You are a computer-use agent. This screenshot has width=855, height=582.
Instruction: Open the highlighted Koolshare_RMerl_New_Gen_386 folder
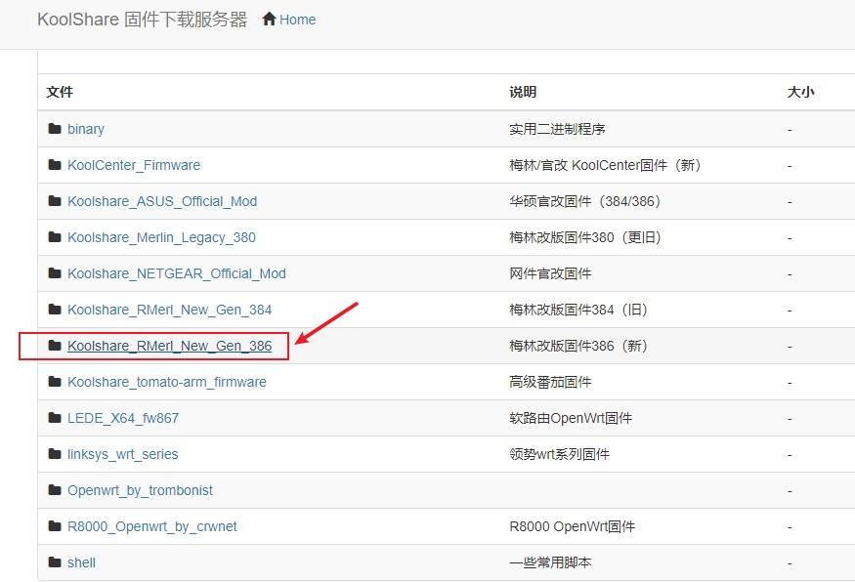click(x=172, y=346)
